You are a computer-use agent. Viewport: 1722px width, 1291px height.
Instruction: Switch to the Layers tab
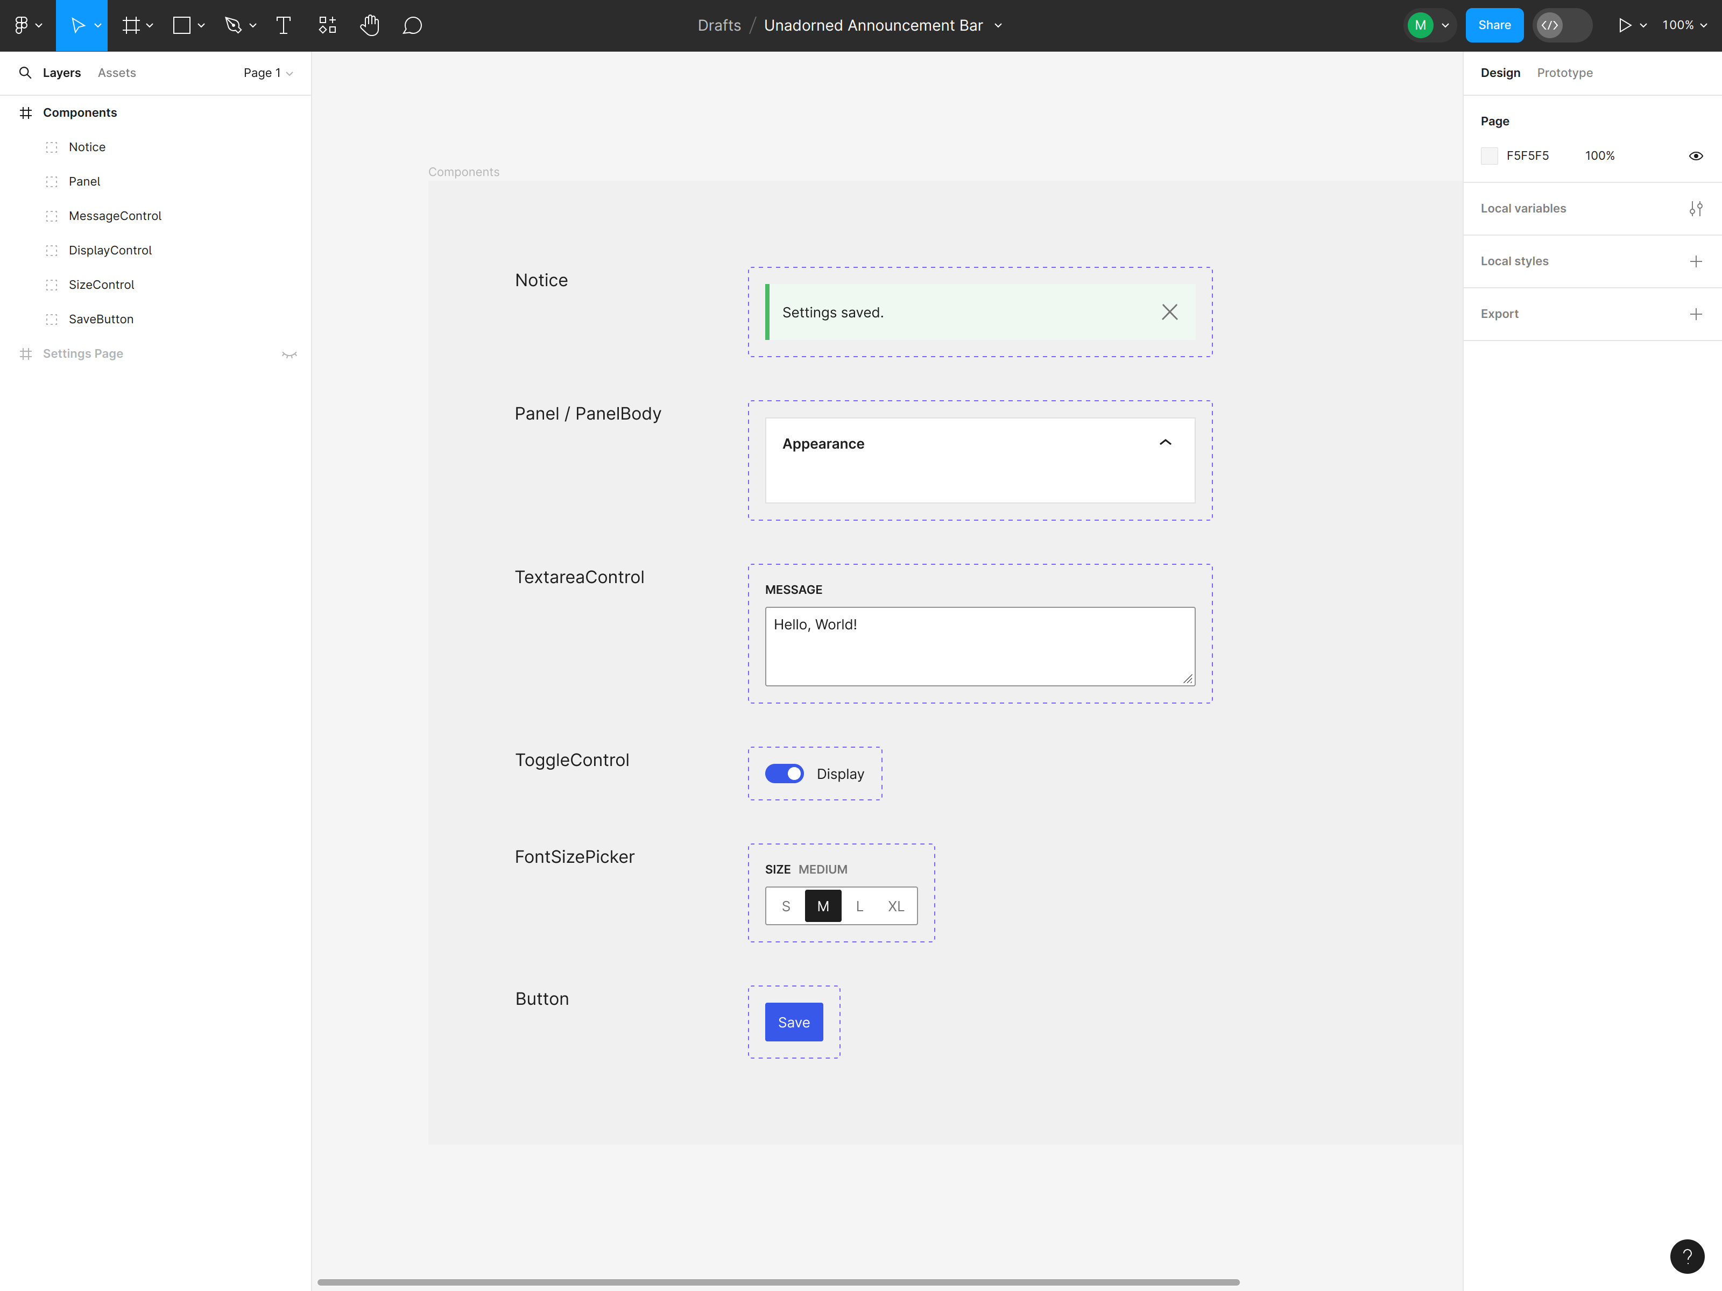[x=61, y=73]
